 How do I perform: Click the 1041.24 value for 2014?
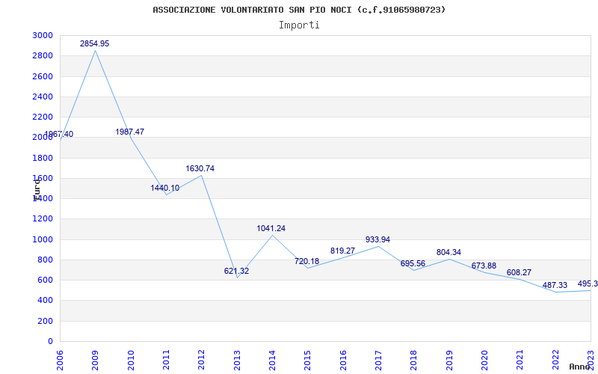(x=271, y=229)
